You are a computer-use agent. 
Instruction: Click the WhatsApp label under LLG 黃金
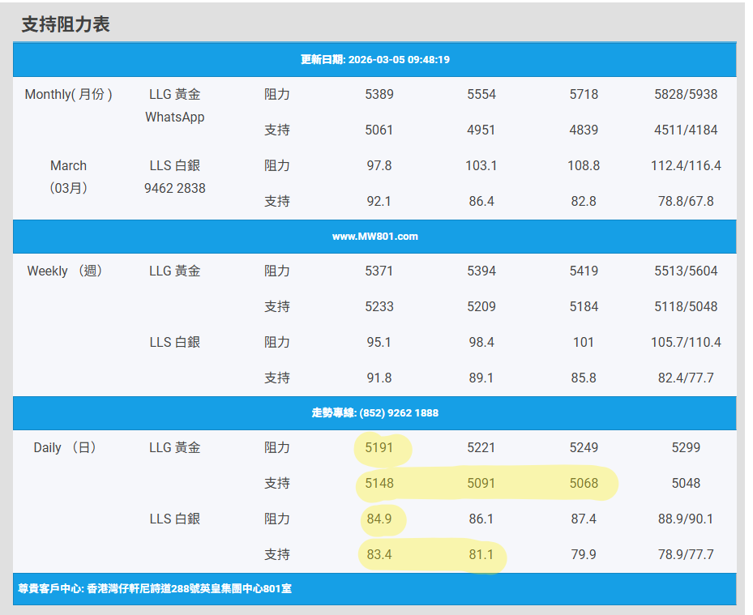point(174,117)
